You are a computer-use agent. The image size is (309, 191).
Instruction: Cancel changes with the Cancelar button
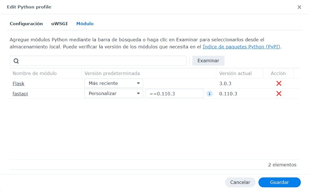click(x=240, y=182)
